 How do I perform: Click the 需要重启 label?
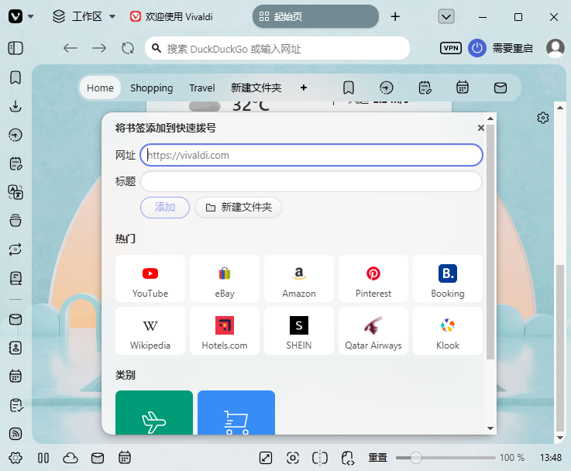(512, 48)
